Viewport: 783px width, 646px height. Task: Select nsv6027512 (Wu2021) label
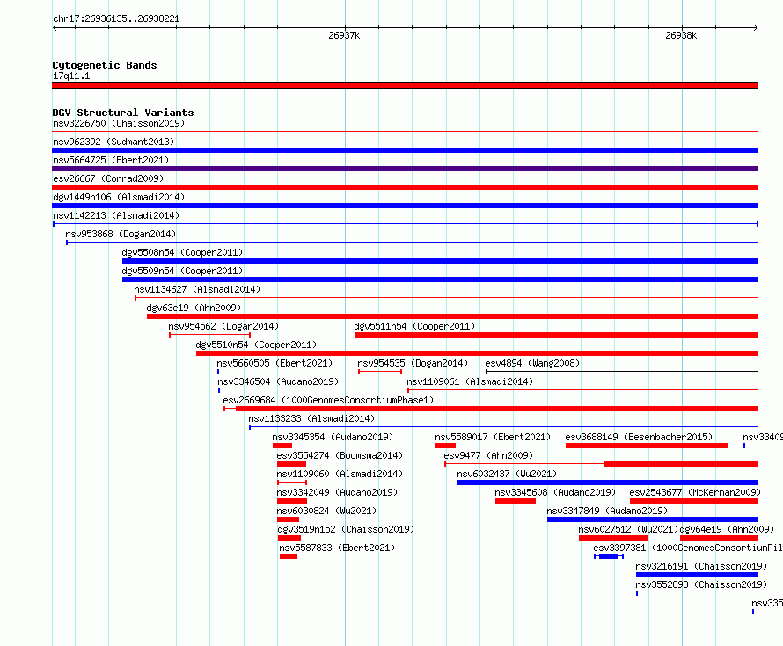(628, 529)
